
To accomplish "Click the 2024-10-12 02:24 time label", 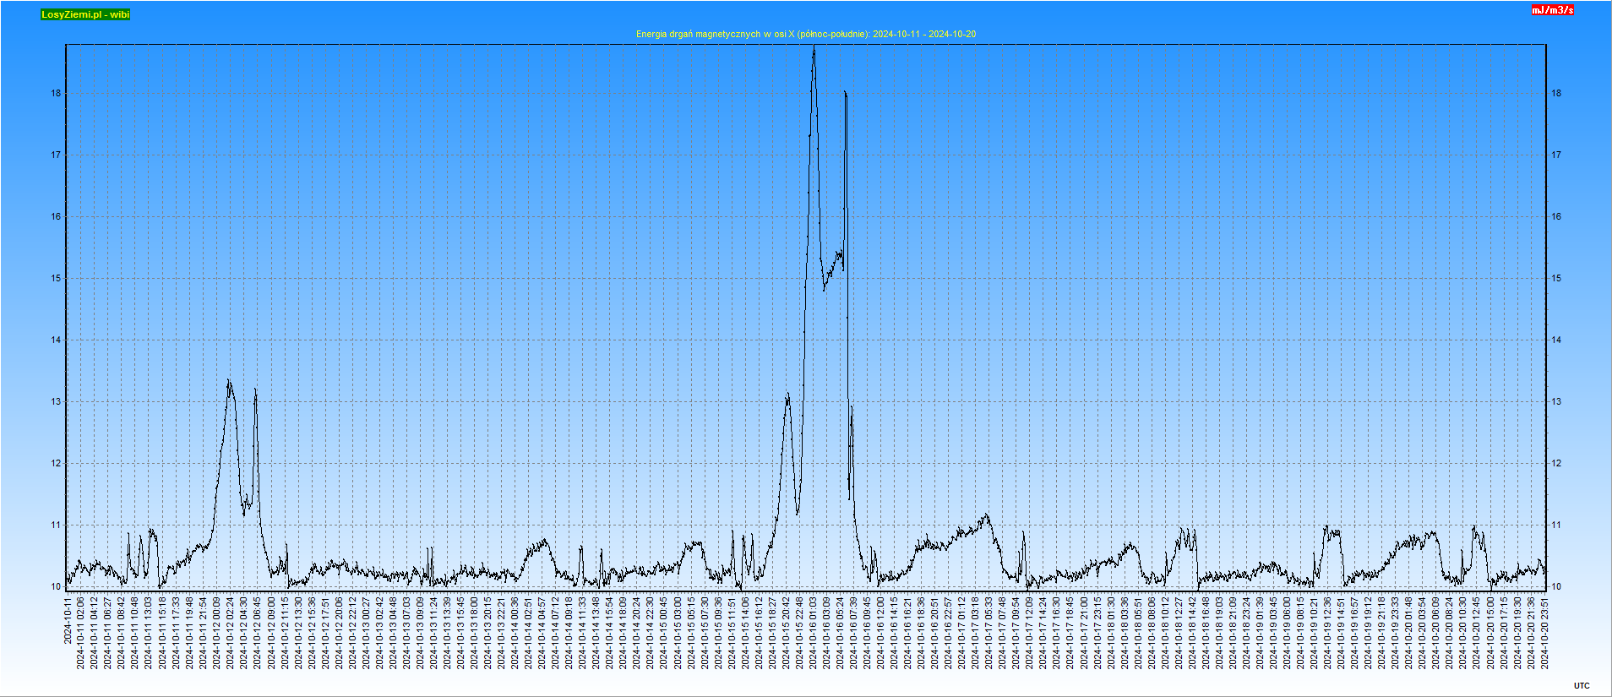I will [230, 633].
